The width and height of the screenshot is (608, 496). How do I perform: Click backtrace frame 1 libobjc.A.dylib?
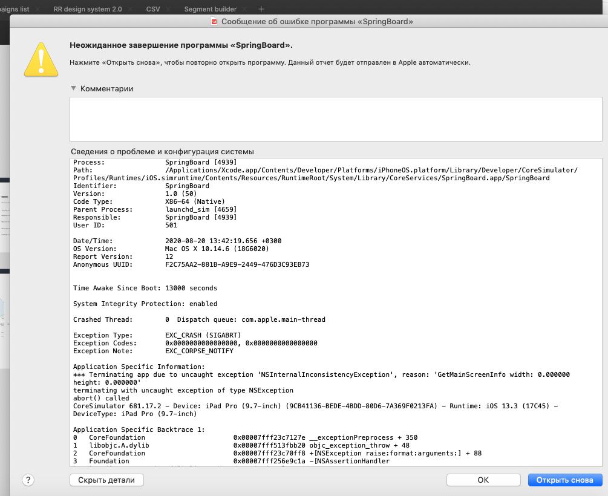241,445
